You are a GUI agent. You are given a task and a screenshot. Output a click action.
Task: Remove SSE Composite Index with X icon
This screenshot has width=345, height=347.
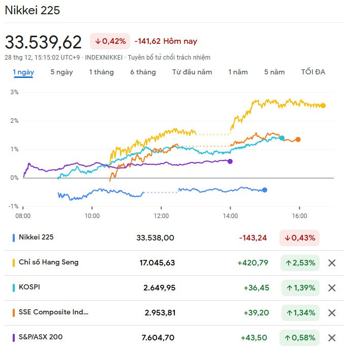point(332,313)
